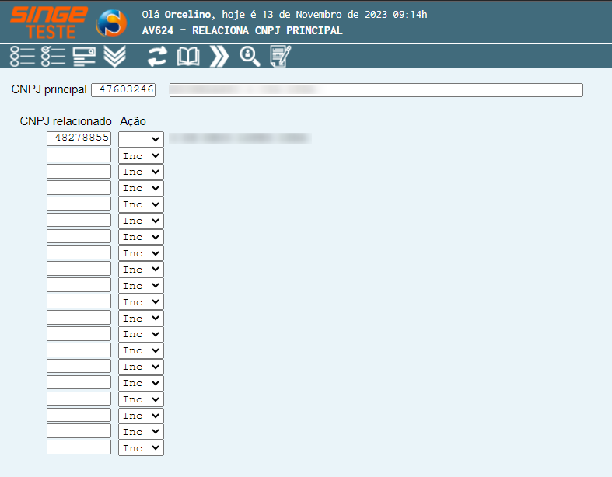Screen dimensions: 612x477
Task: Click the orange S globe logo
Action: click(111, 23)
